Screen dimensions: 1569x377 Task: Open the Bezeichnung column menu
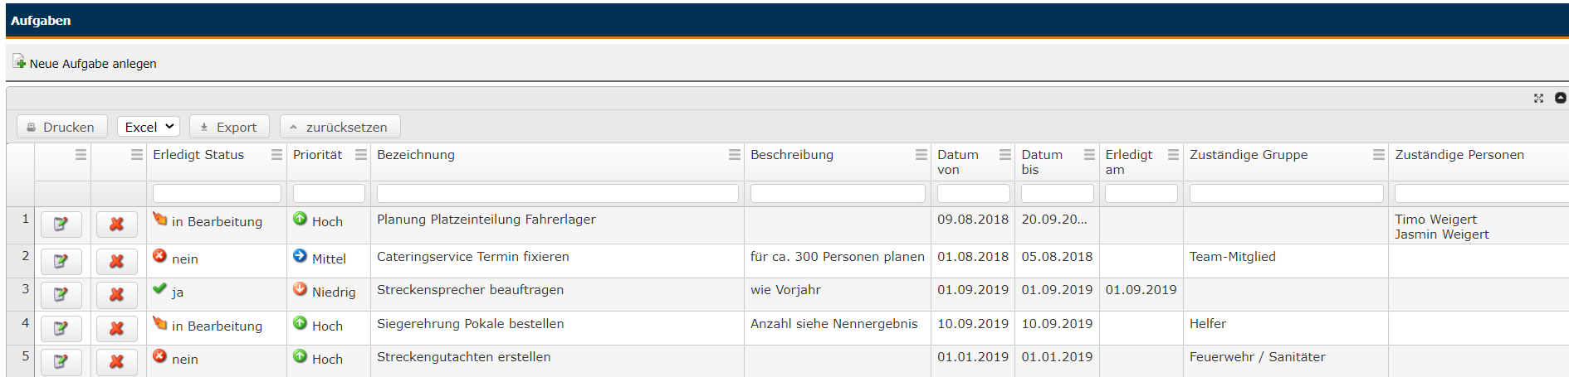734,154
